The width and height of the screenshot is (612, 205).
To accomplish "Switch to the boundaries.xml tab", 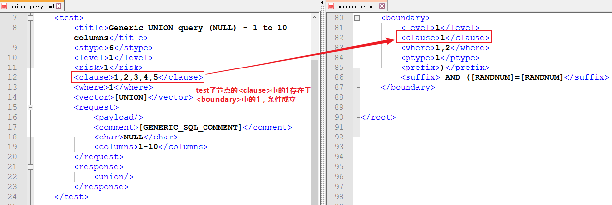I will pyautogui.click(x=357, y=6).
